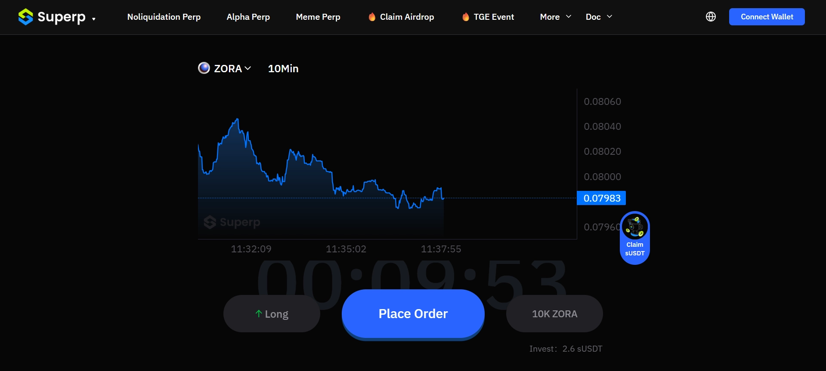Image resolution: width=826 pixels, height=371 pixels.
Task: Click the Connect Wallet button
Action: pos(767,17)
